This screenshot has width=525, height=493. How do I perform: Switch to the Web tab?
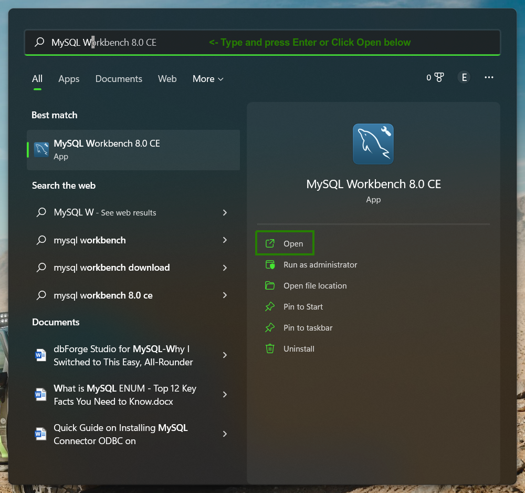pos(167,79)
